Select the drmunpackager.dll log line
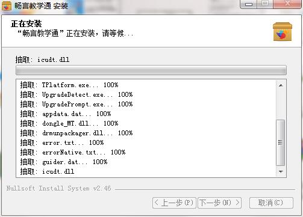 coord(77,133)
